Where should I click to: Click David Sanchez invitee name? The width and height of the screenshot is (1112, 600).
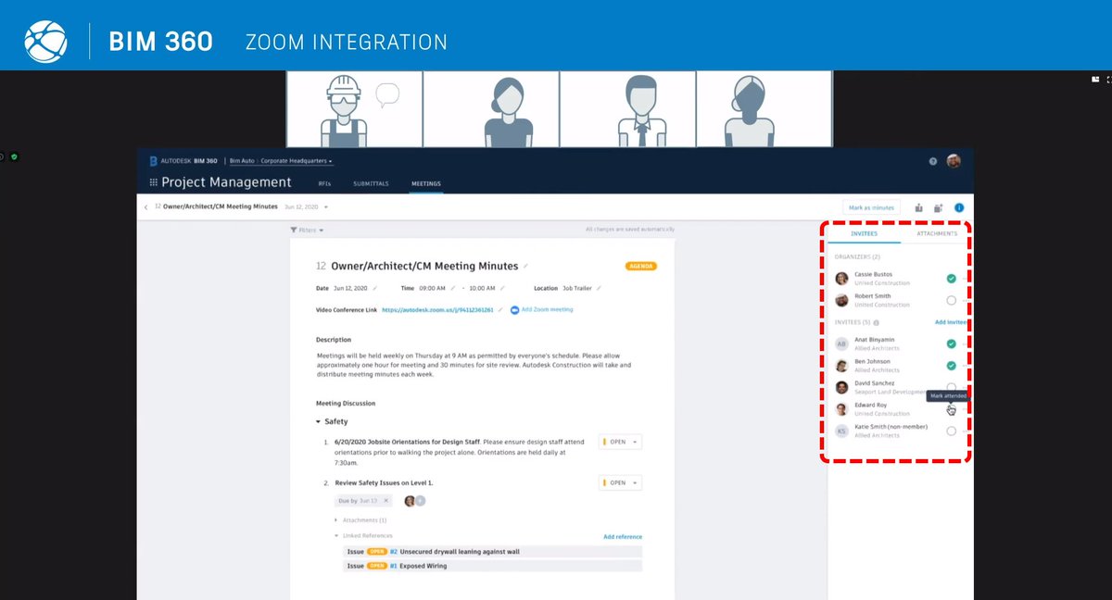(x=875, y=383)
